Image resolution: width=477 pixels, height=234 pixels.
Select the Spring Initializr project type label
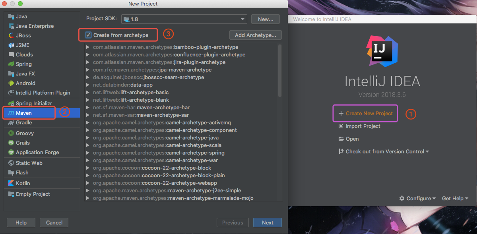click(x=34, y=103)
